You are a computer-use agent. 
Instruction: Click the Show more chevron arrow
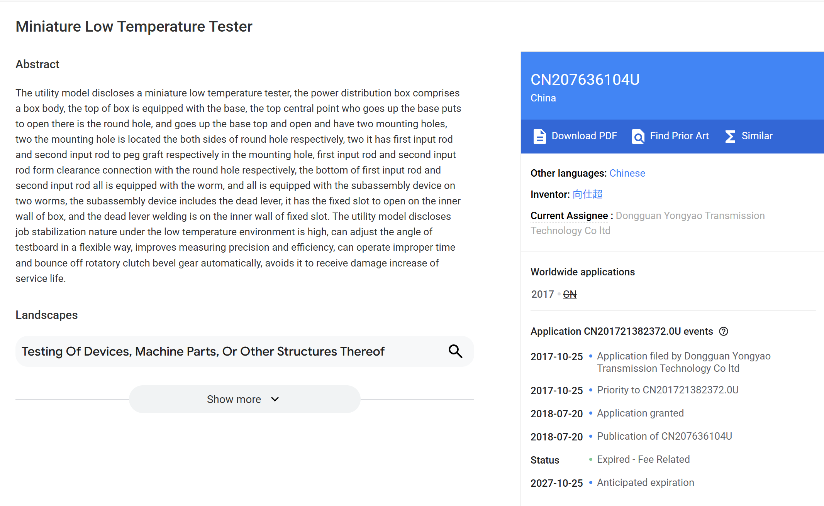click(x=275, y=399)
